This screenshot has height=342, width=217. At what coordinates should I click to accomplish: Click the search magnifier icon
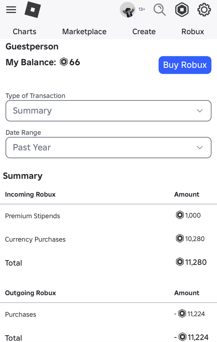[160, 10]
